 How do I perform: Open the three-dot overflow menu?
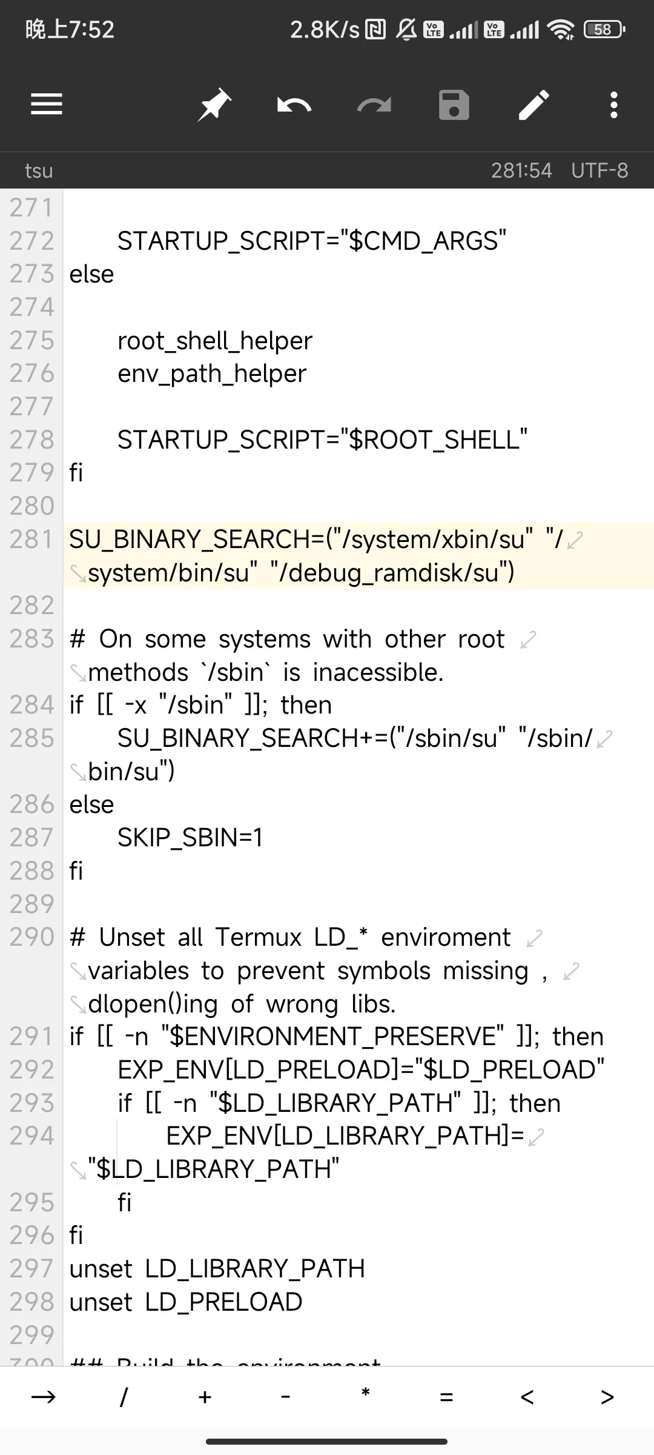pos(614,105)
